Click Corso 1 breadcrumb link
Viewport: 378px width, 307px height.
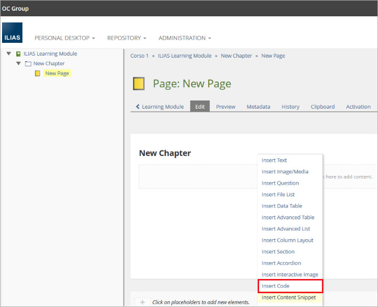139,56
